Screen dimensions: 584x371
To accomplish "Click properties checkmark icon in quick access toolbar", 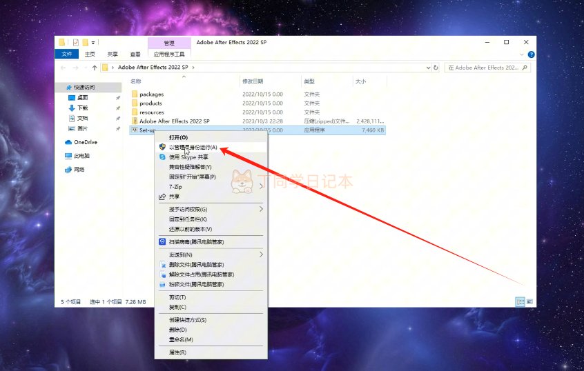I will point(76,43).
